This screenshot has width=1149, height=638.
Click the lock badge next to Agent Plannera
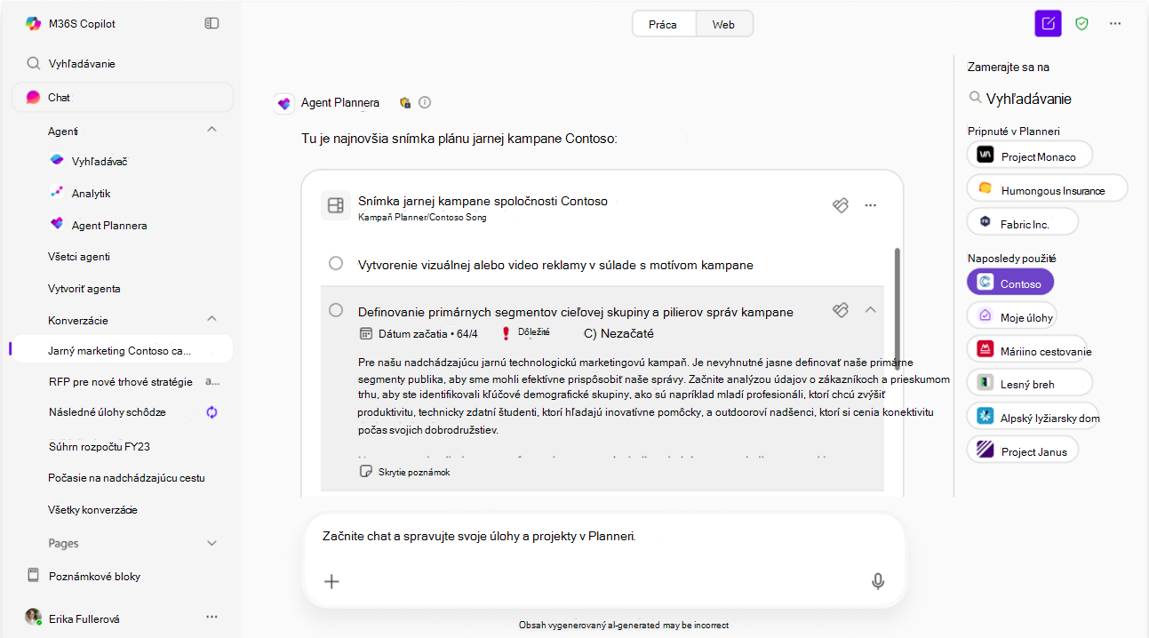pyautogui.click(x=405, y=103)
